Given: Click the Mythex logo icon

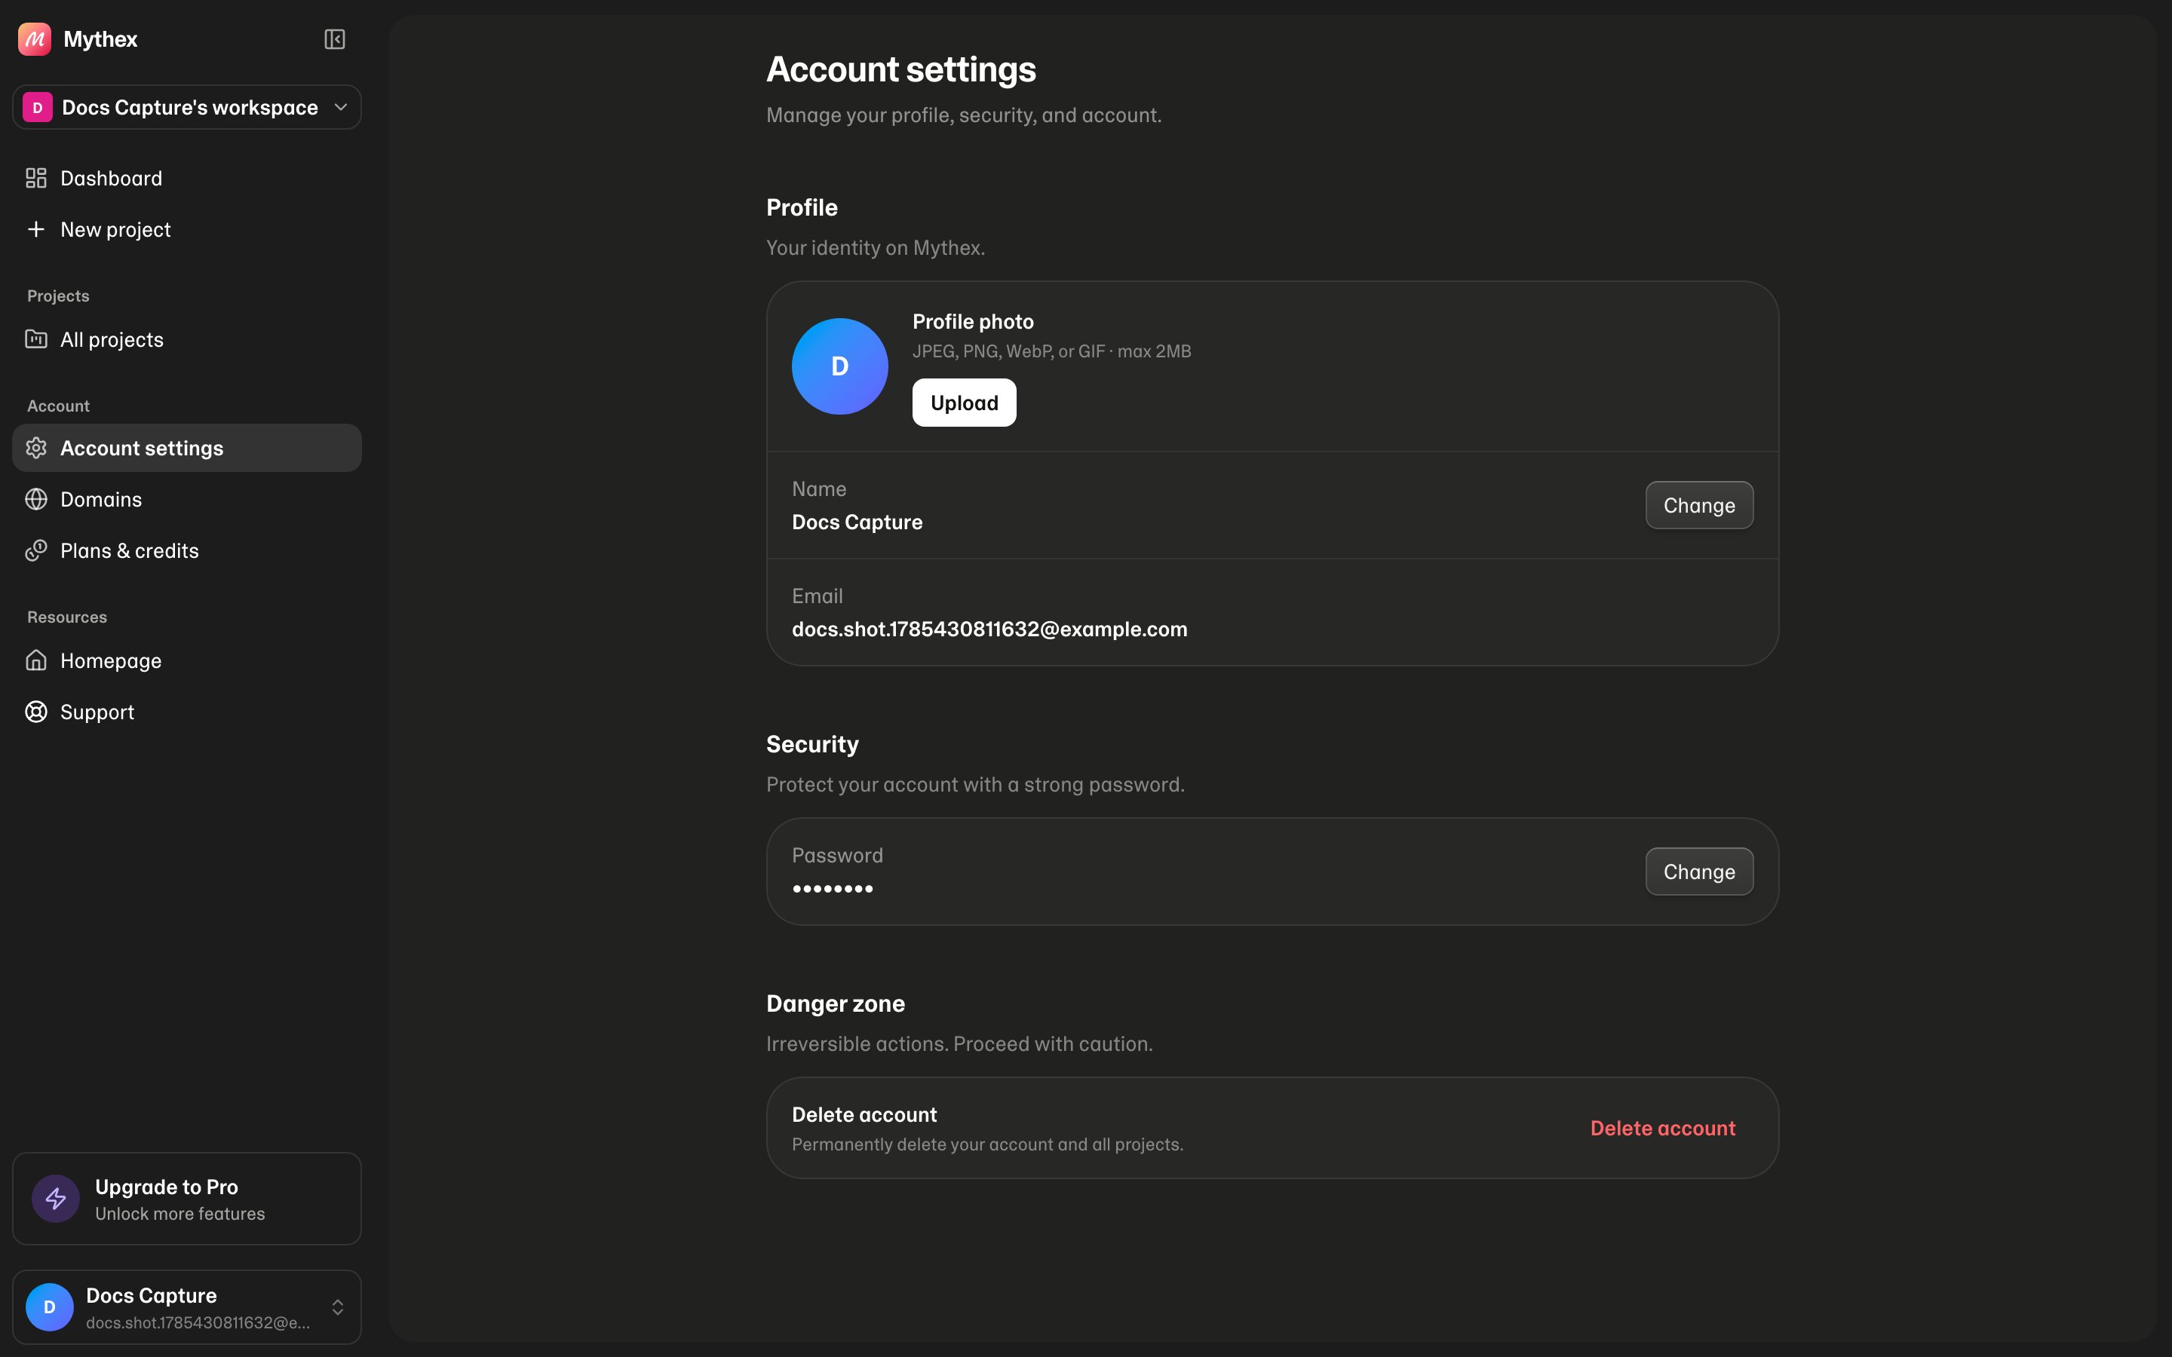Looking at the screenshot, I should click(34, 38).
